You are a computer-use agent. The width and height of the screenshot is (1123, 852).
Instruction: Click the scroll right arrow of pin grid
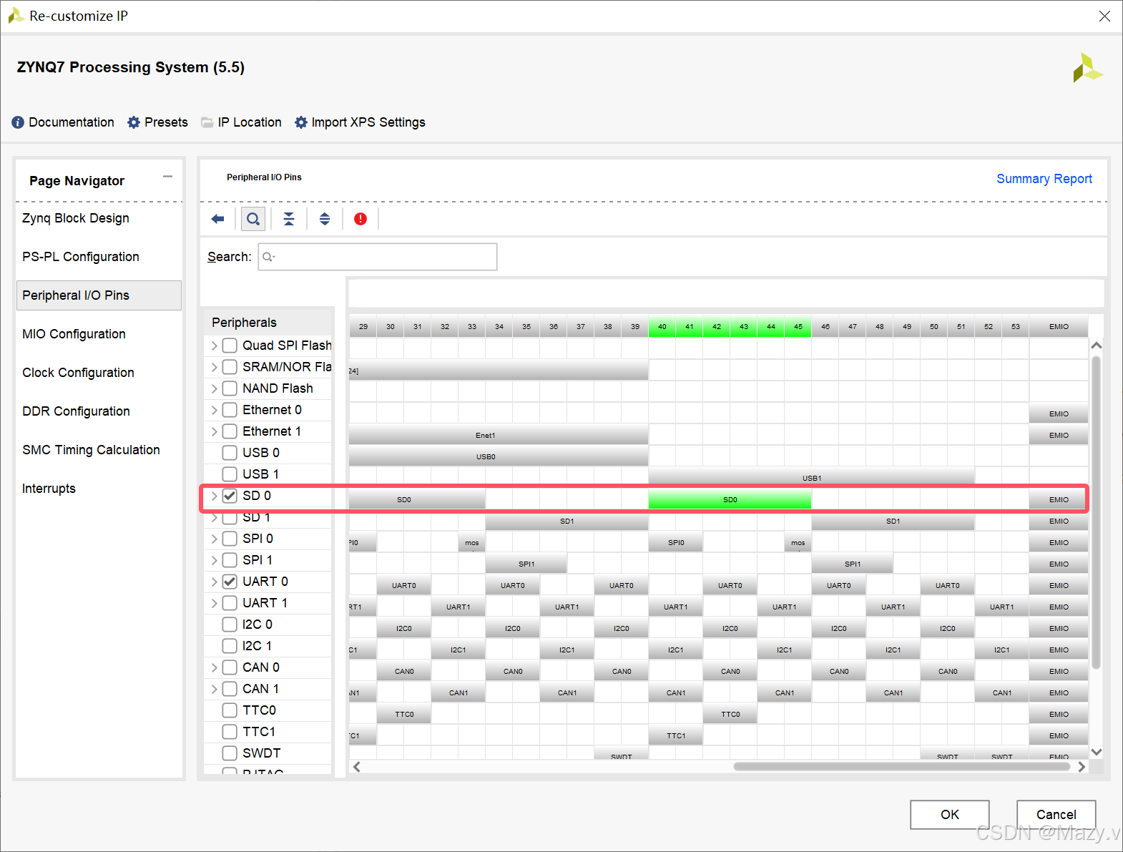1082,766
